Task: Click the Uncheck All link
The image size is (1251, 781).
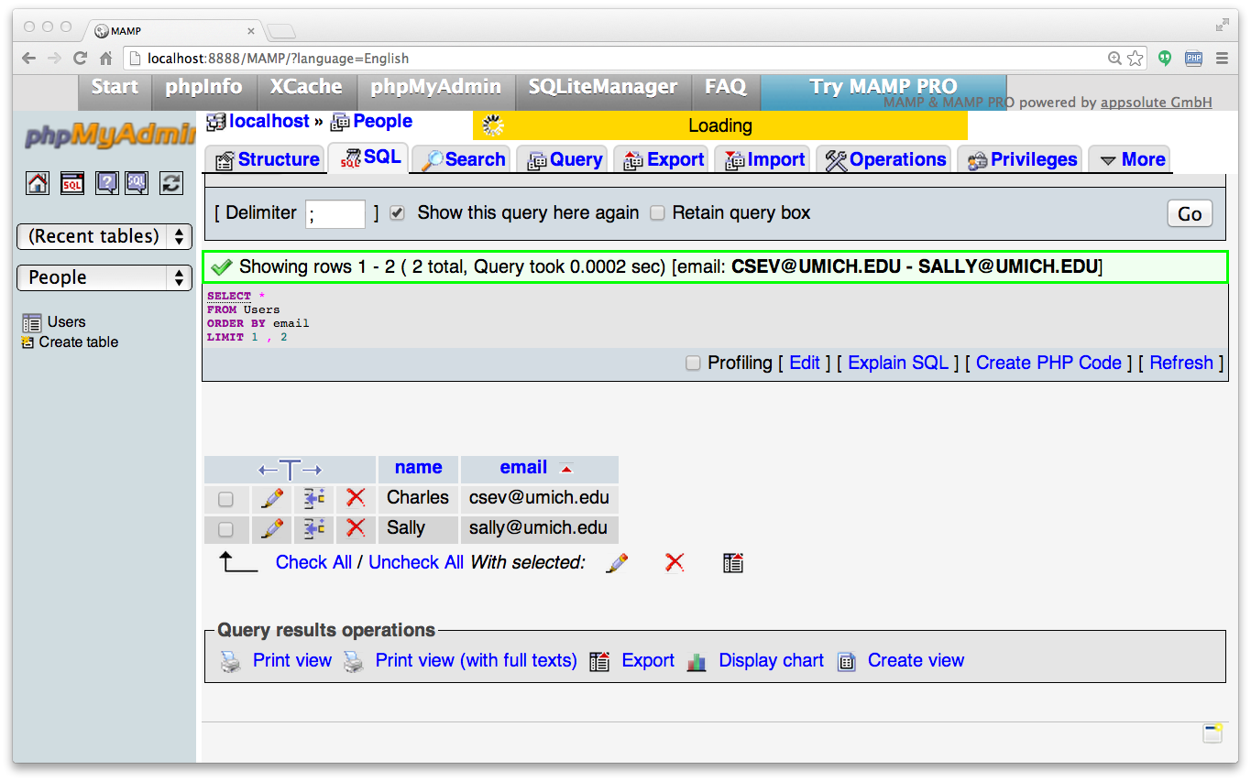Action: tap(416, 563)
